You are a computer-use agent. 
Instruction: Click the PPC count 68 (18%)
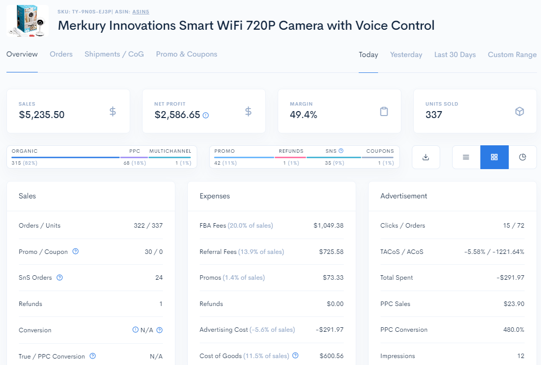135,163
